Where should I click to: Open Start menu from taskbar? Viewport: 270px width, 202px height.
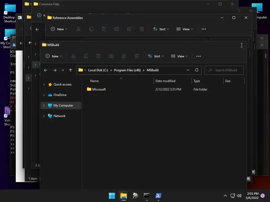point(112,196)
